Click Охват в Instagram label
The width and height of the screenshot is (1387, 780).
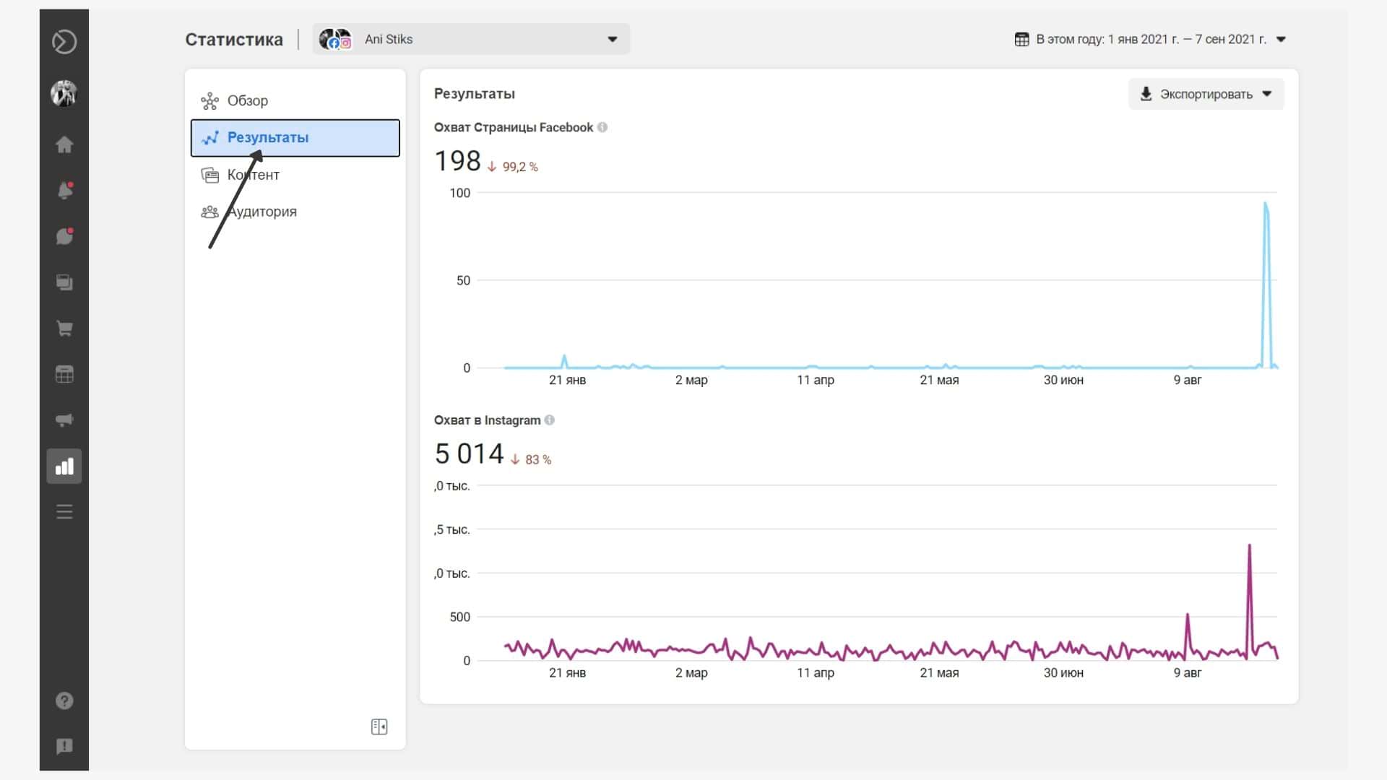pos(488,420)
